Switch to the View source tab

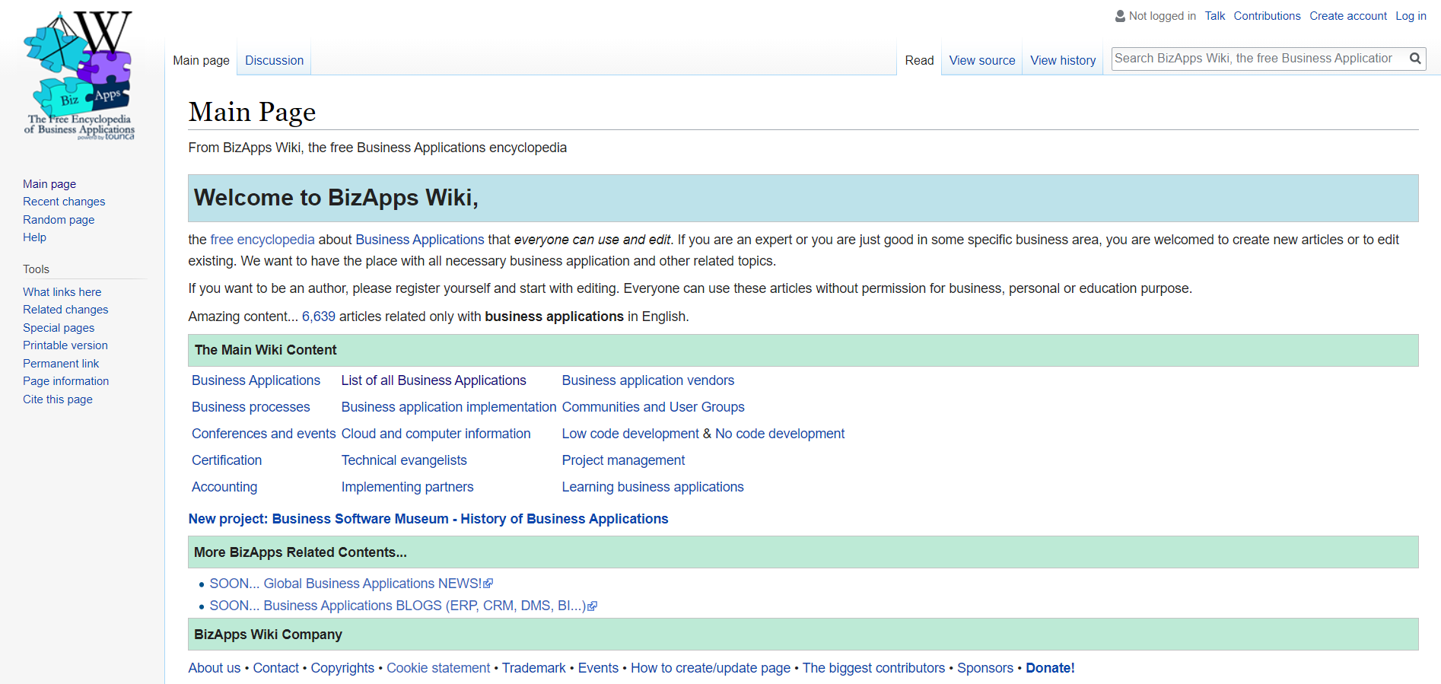coord(981,60)
